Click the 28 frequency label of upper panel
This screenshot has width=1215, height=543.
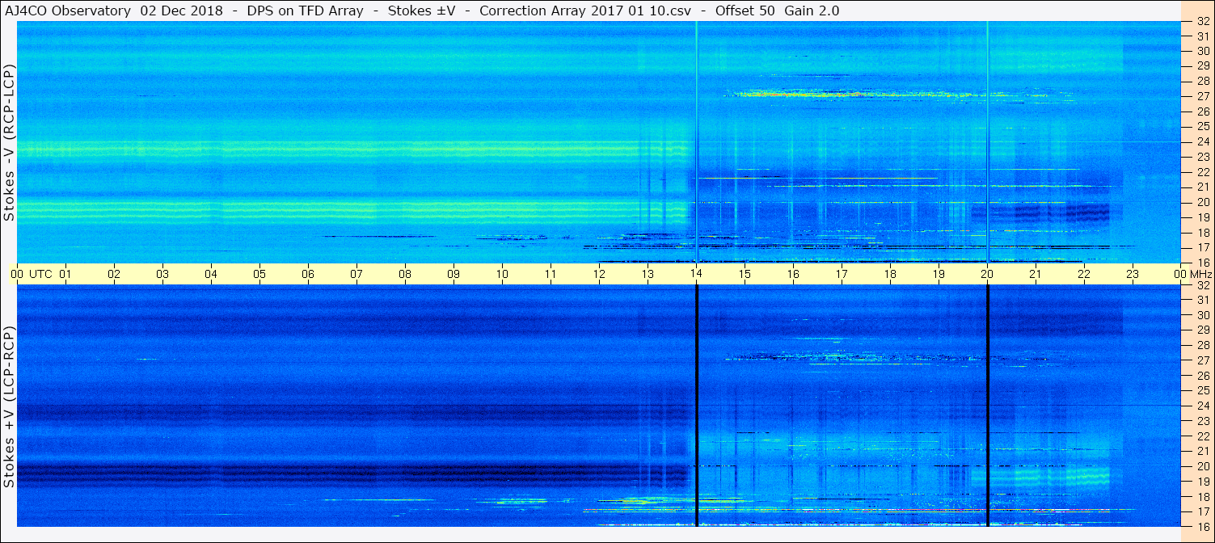[x=1203, y=81]
